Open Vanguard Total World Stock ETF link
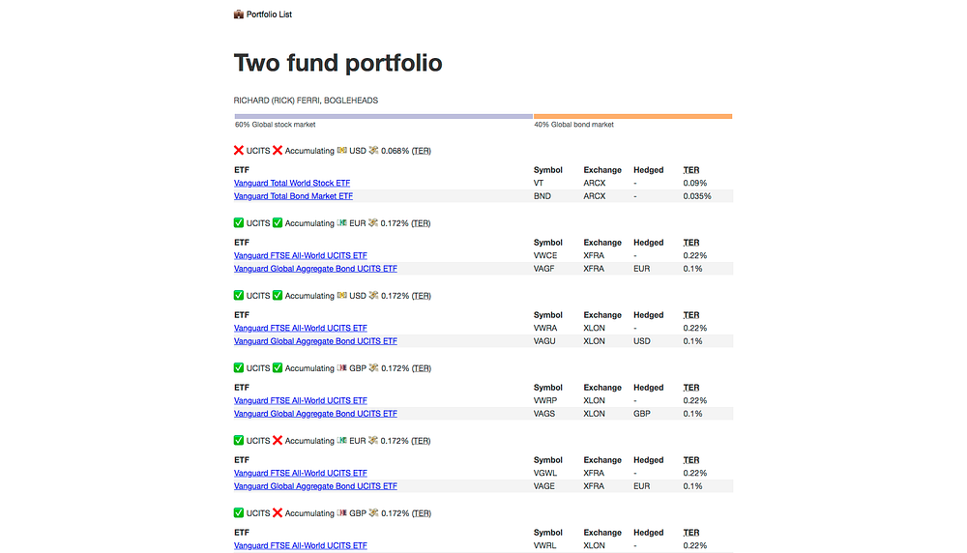 (x=292, y=183)
